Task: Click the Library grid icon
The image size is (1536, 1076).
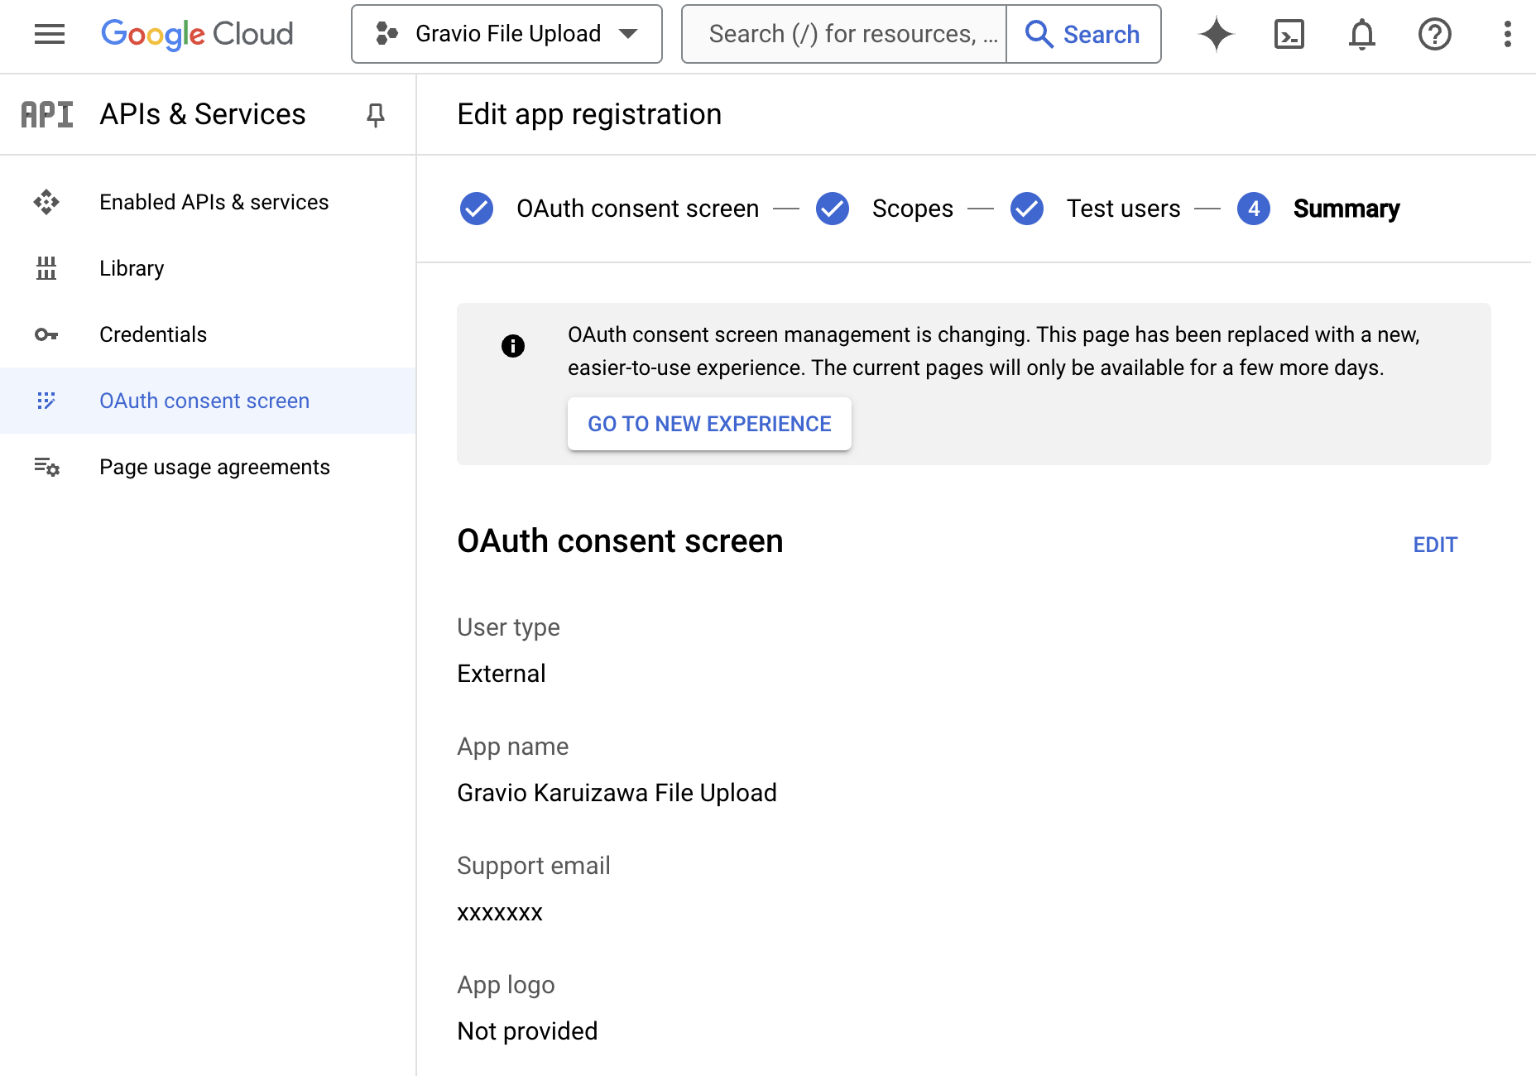Action: point(46,268)
